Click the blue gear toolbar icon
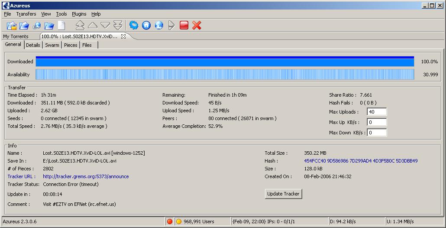 click(x=134, y=25)
